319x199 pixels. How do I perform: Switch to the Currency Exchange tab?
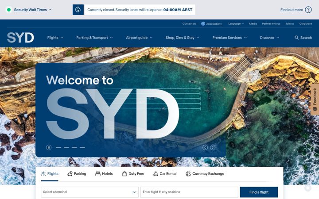205,174
